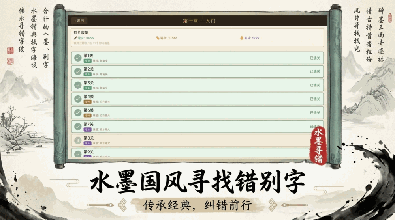
Task: Click the purple fragment tag under 第7关
Action: coord(87,129)
